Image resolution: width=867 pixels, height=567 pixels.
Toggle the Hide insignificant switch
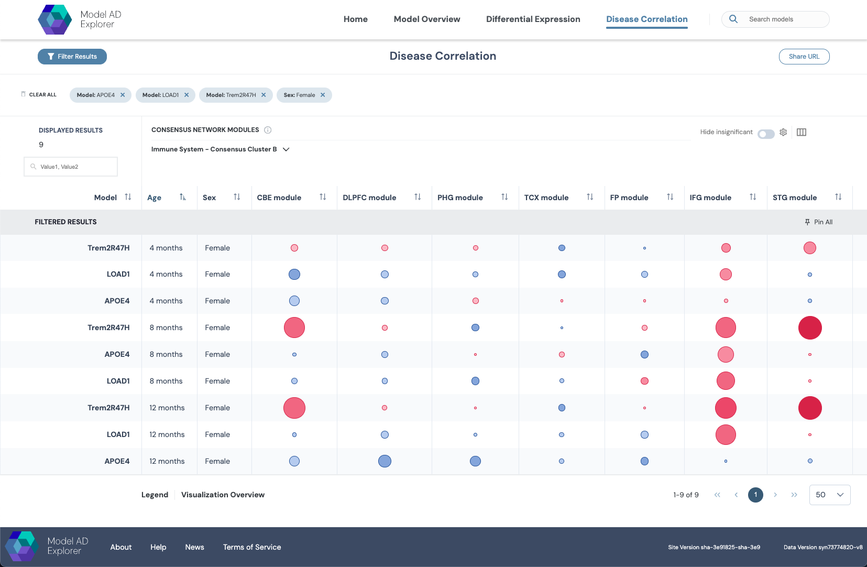pos(766,134)
